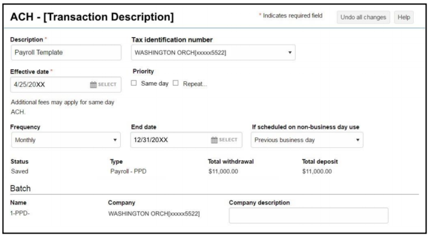Open the End date calendar picker

point(224,139)
